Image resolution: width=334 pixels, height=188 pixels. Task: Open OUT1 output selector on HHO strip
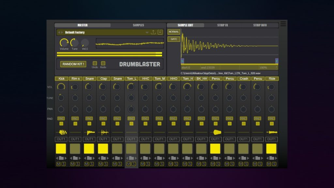(x=173, y=139)
